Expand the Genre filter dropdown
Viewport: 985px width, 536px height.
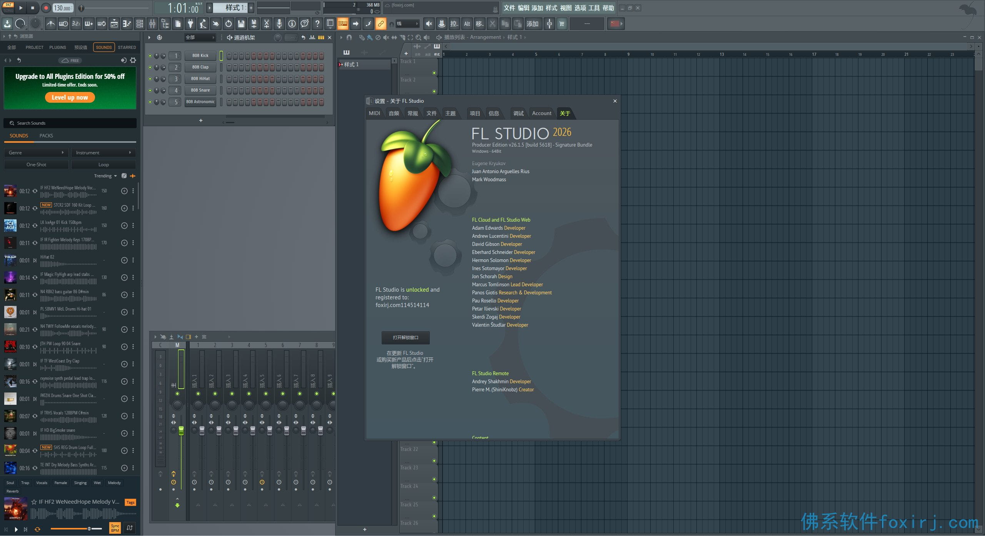(x=36, y=153)
